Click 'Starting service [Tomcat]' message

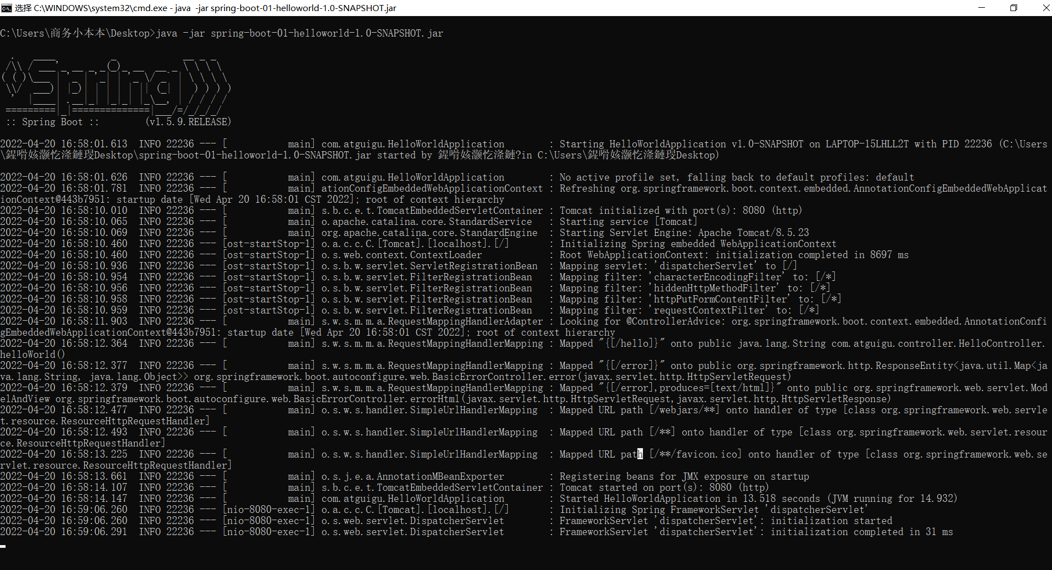[x=629, y=222]
